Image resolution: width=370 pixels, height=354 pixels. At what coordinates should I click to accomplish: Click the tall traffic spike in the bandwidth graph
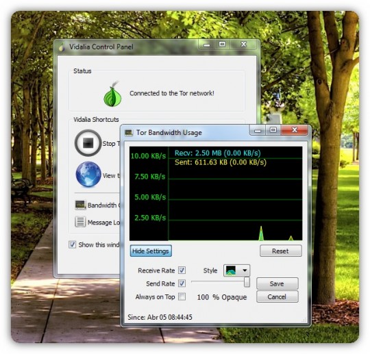(261, 234)
